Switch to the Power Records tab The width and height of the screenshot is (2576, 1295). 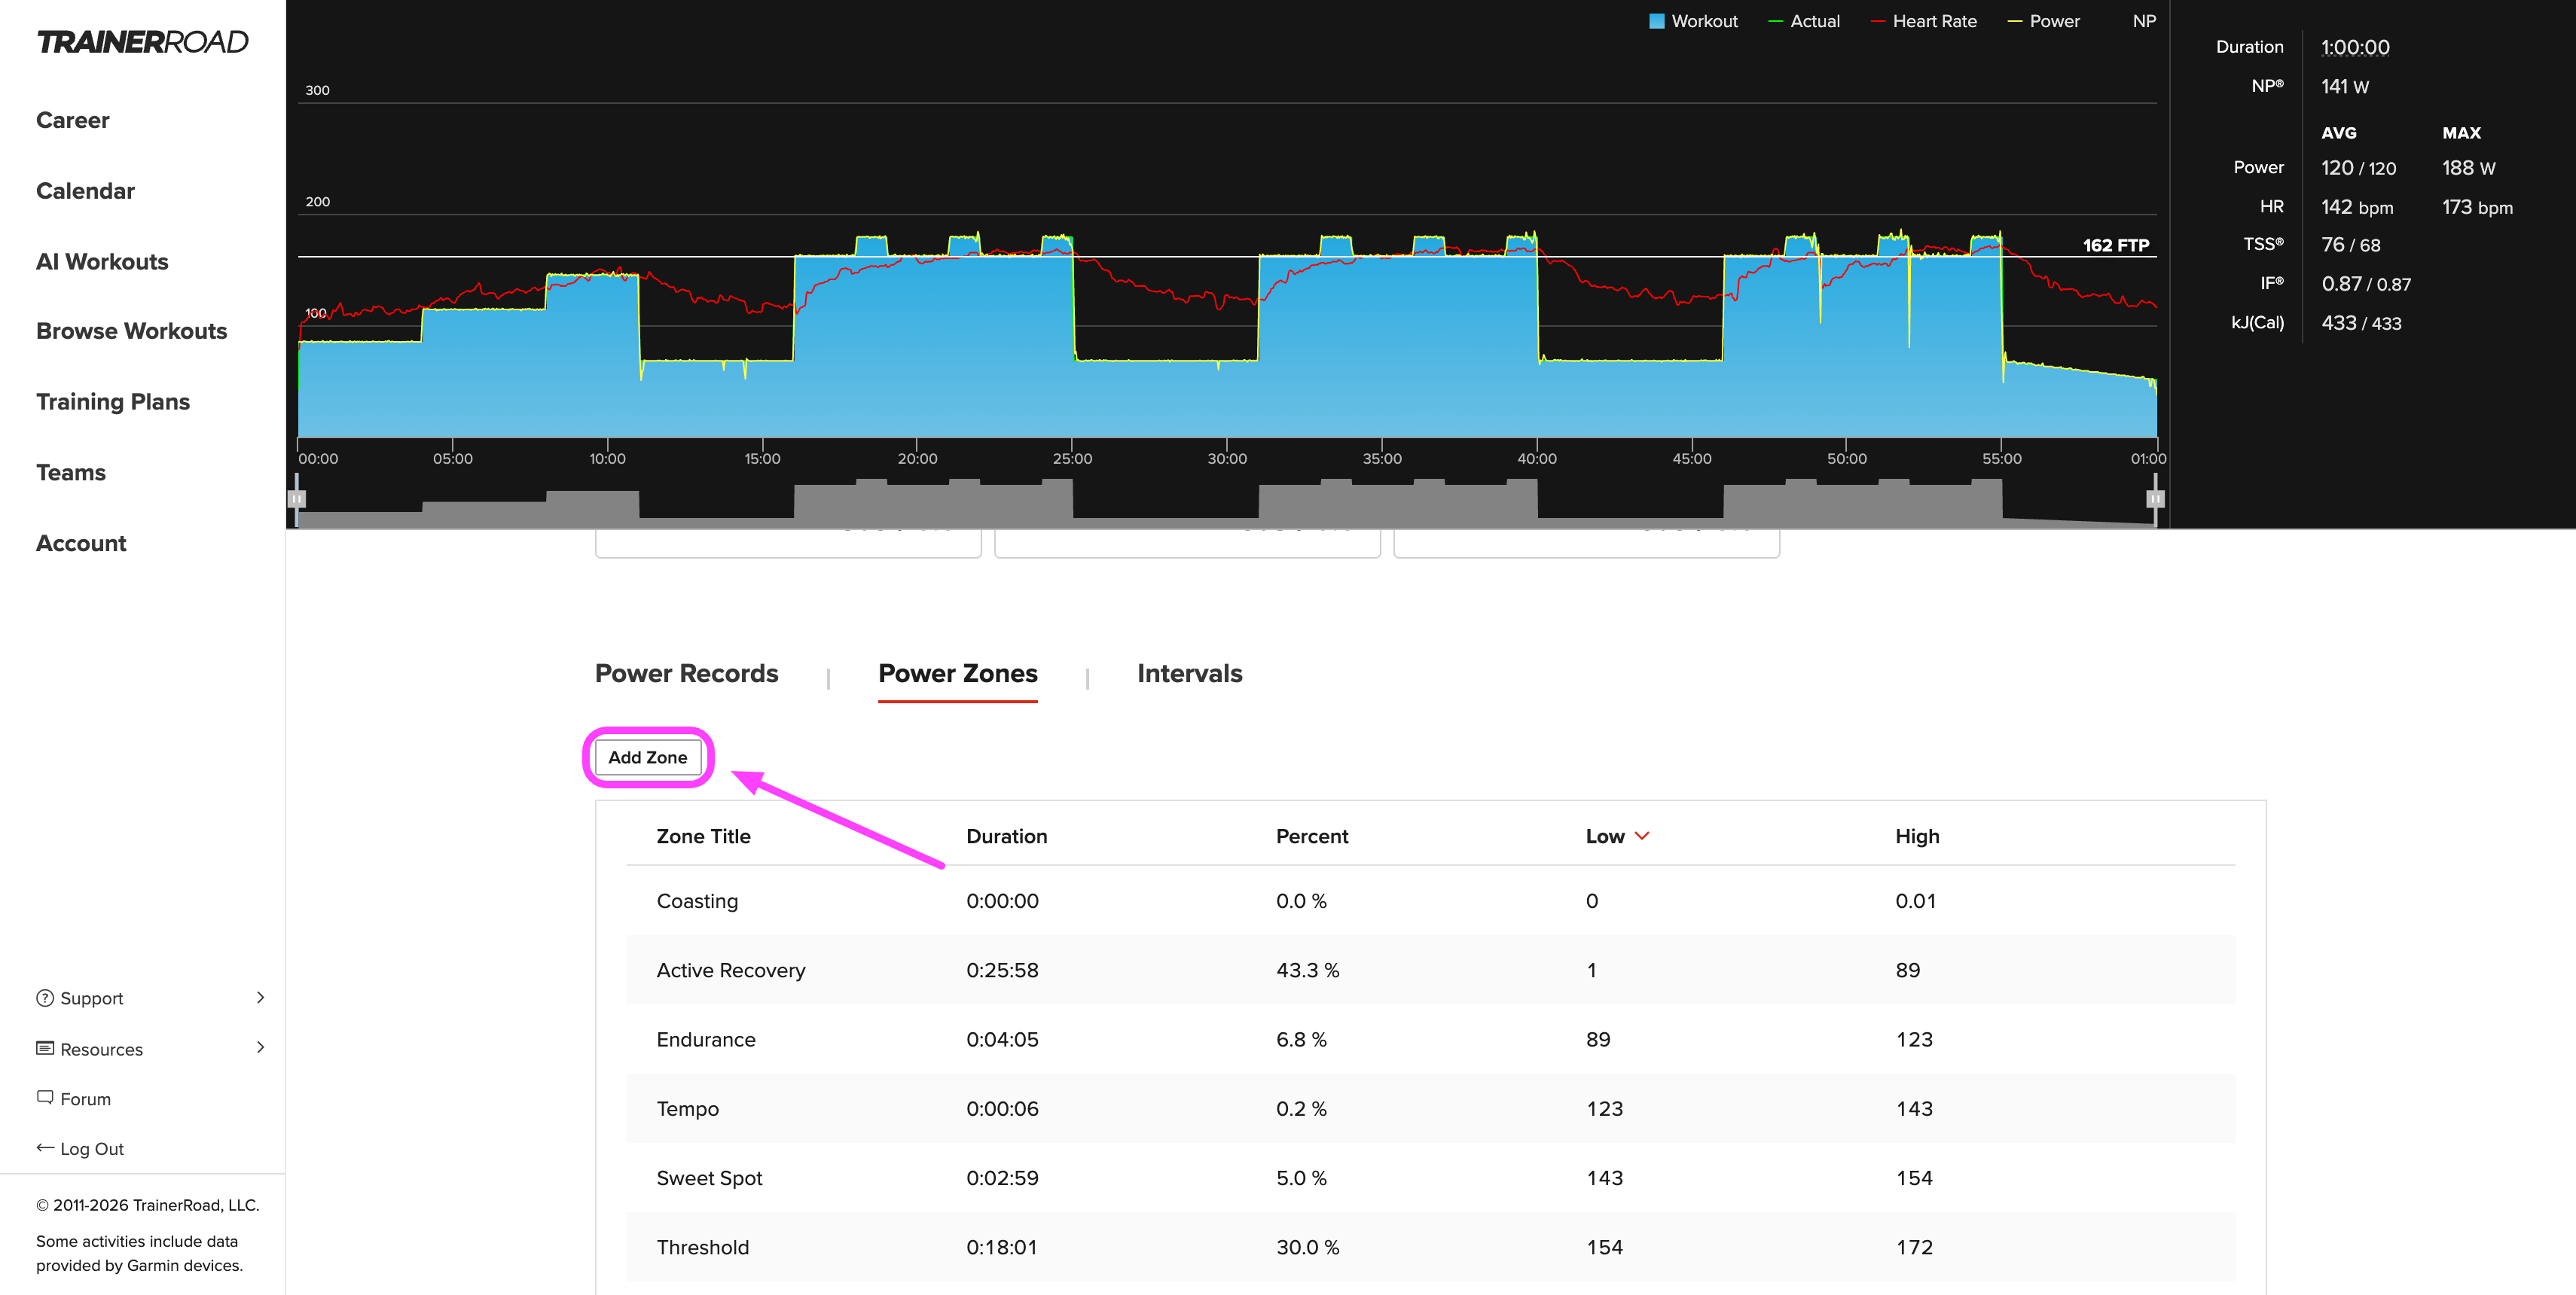[686, 674]
